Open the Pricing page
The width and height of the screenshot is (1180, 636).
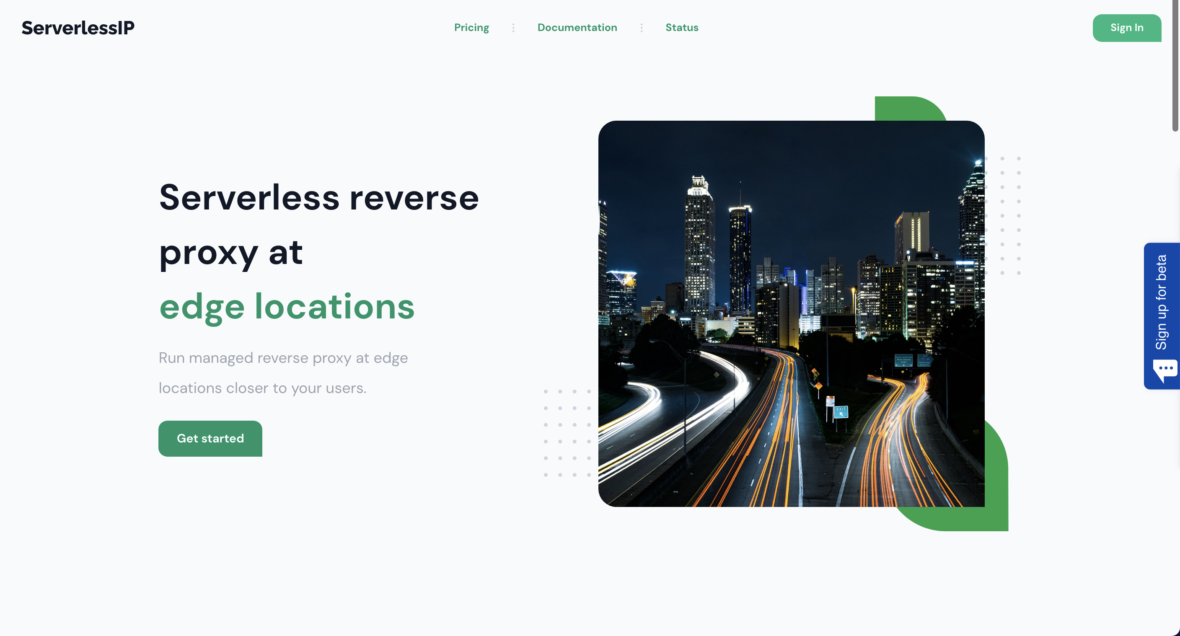[x=471, y=28]
